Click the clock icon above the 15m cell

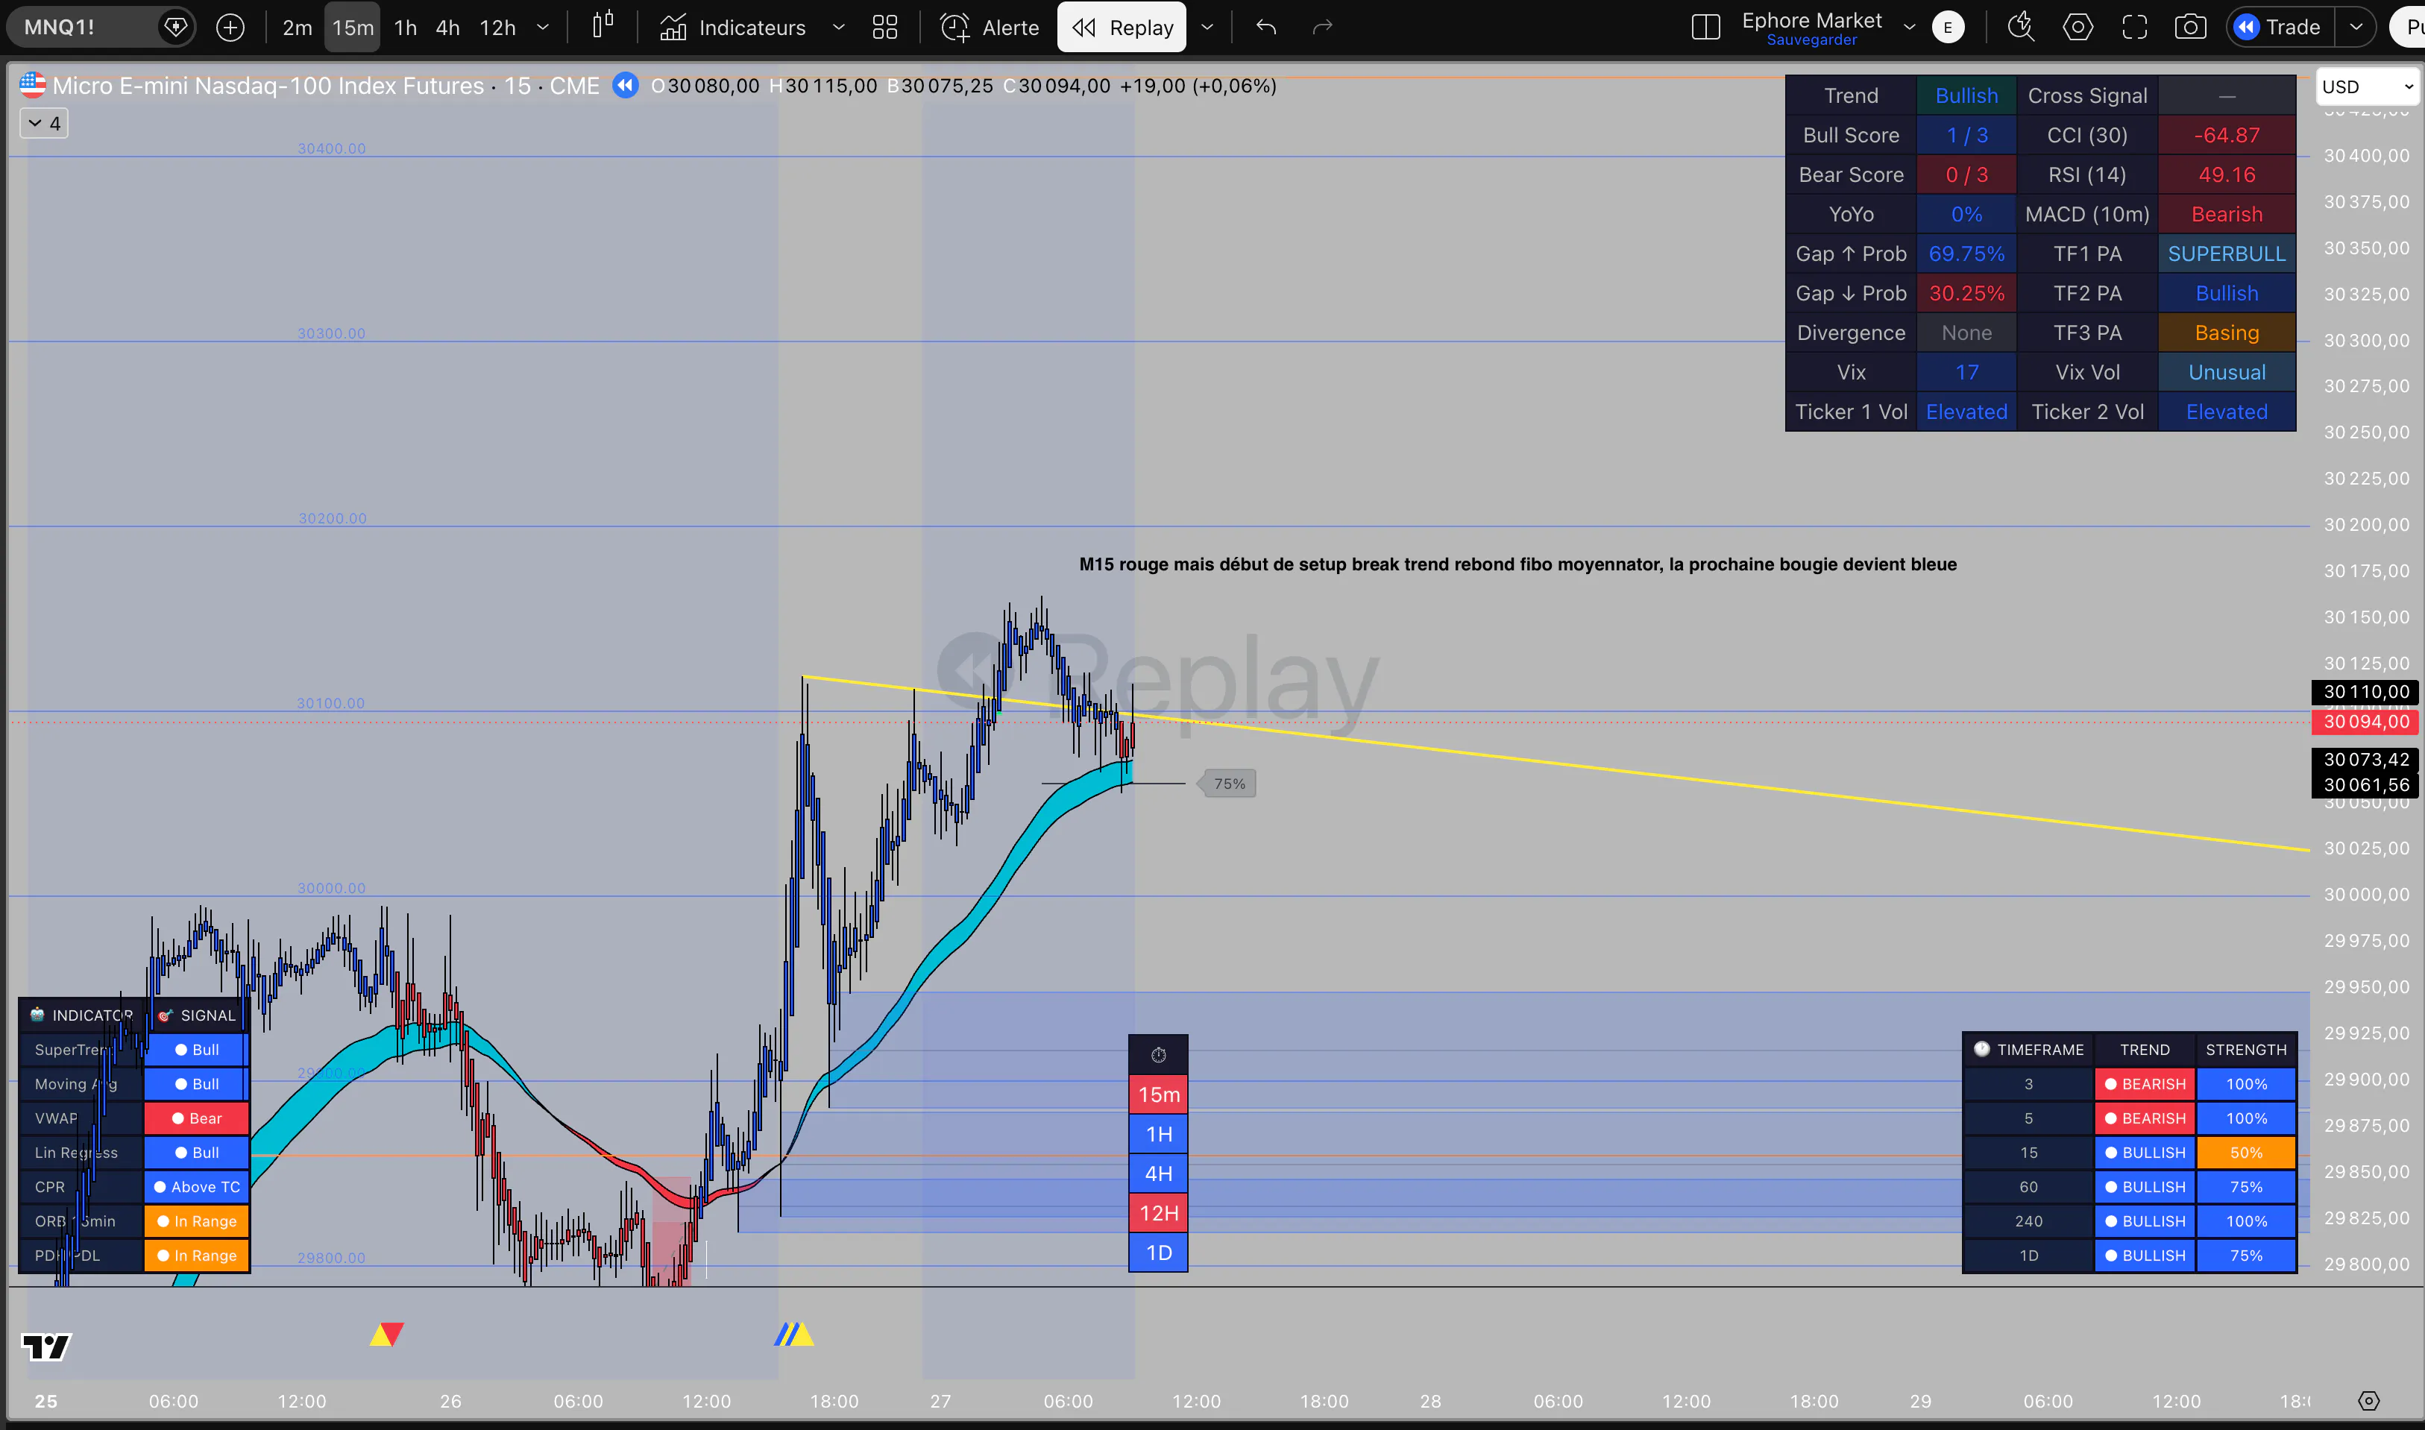1159,1055
